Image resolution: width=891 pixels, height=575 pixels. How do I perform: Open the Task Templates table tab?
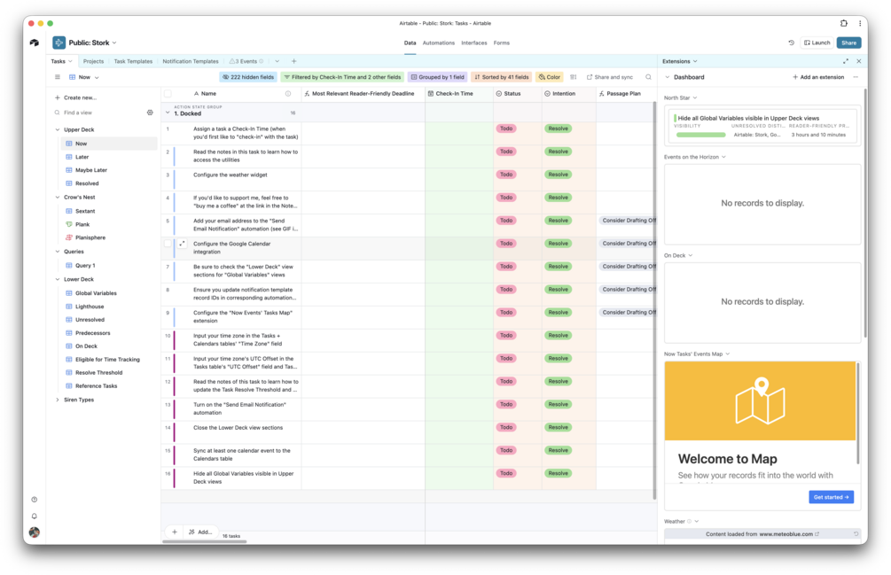(133, 61)
